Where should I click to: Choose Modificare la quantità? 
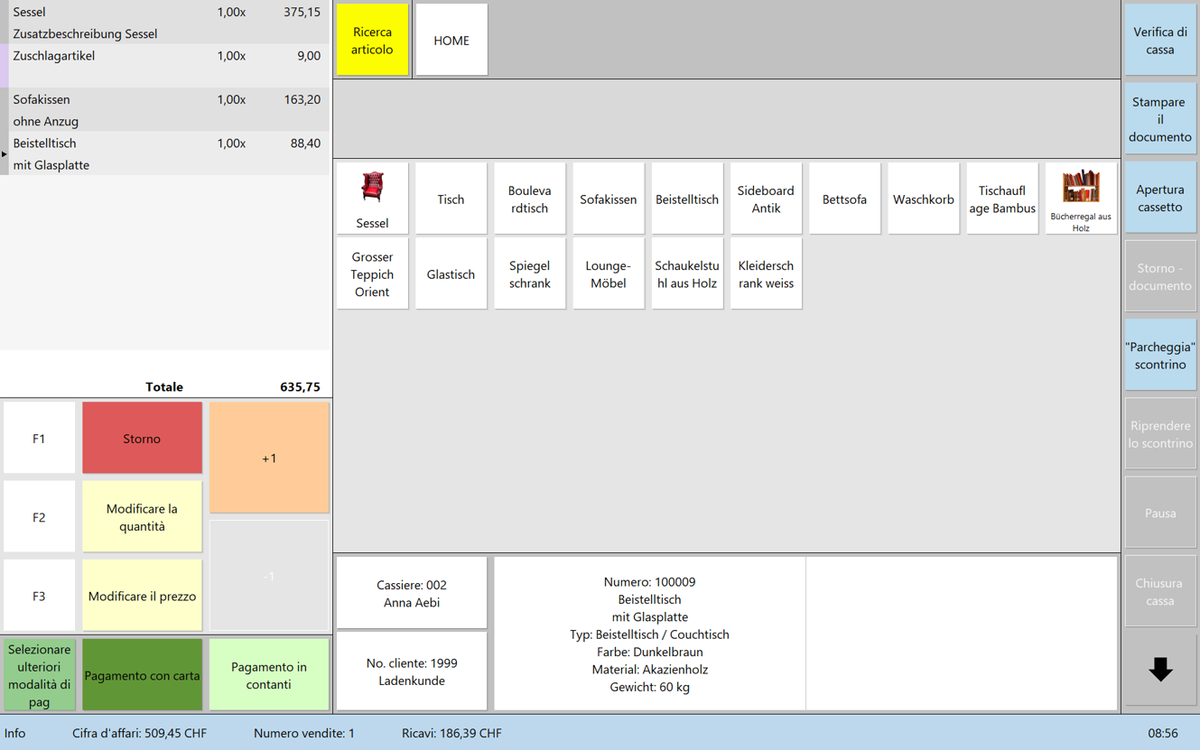(142, 517)
